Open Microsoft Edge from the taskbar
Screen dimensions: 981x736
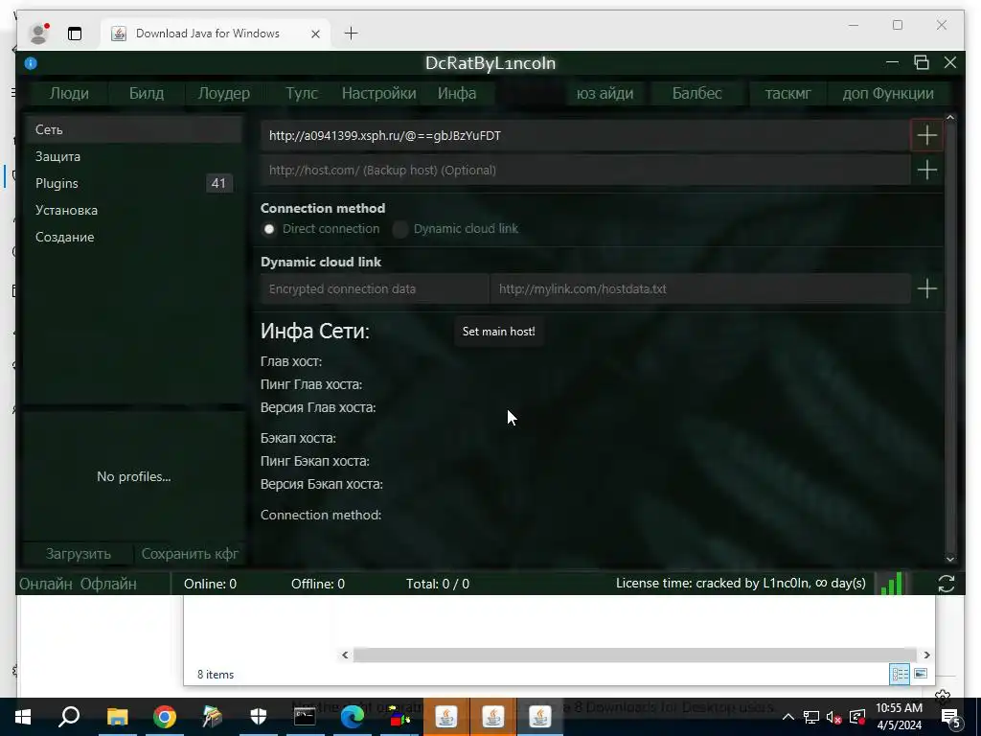point(353,717)
